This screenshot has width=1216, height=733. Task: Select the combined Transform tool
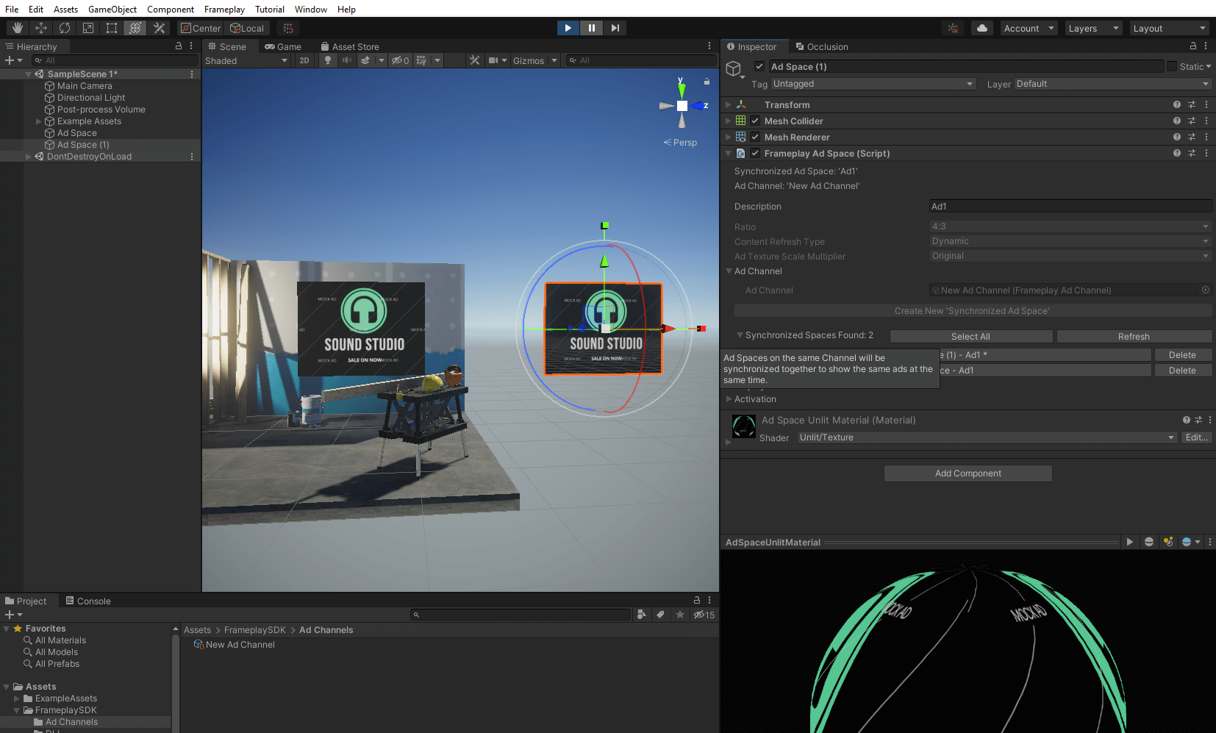tap(135, 28)
